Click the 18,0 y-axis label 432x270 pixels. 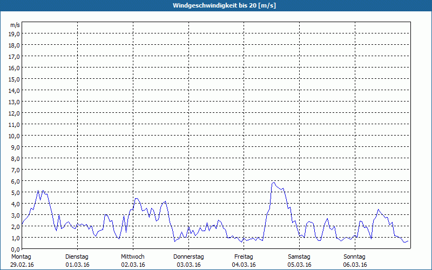(x=15, y=45)
